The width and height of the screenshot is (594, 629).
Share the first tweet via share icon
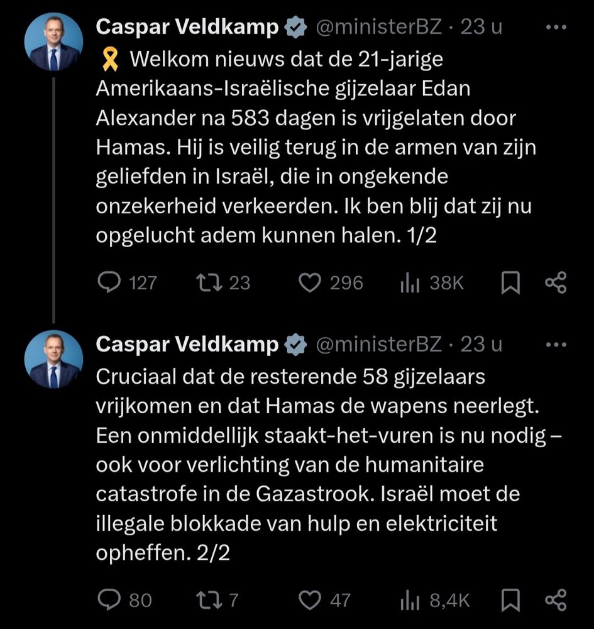[556, 282]
